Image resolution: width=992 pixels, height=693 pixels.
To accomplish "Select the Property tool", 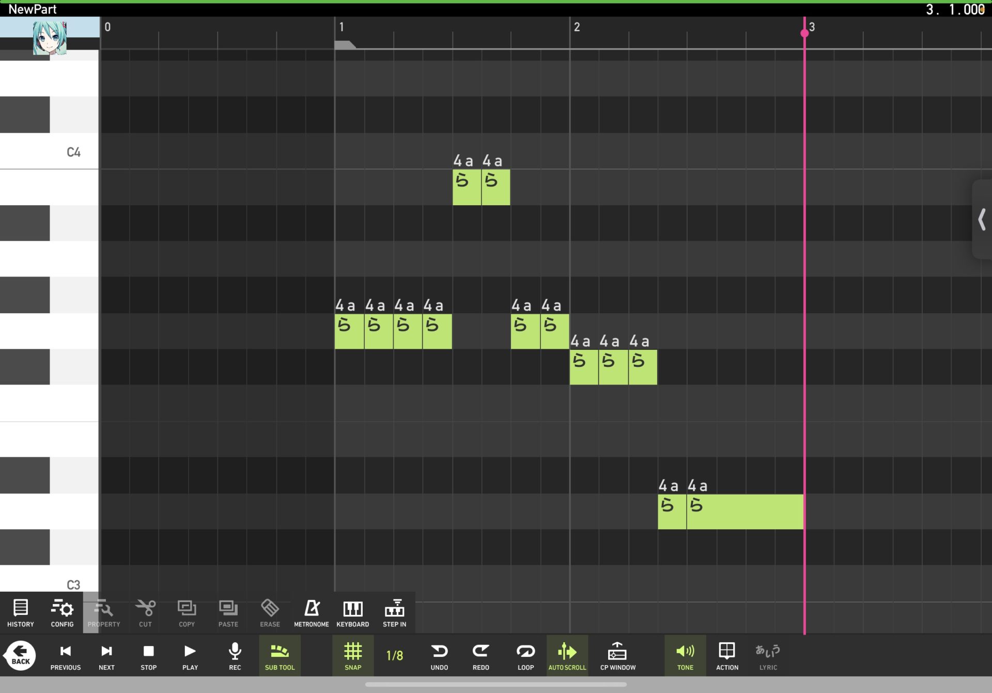I will pyautogui.click(x=103, y=612).
